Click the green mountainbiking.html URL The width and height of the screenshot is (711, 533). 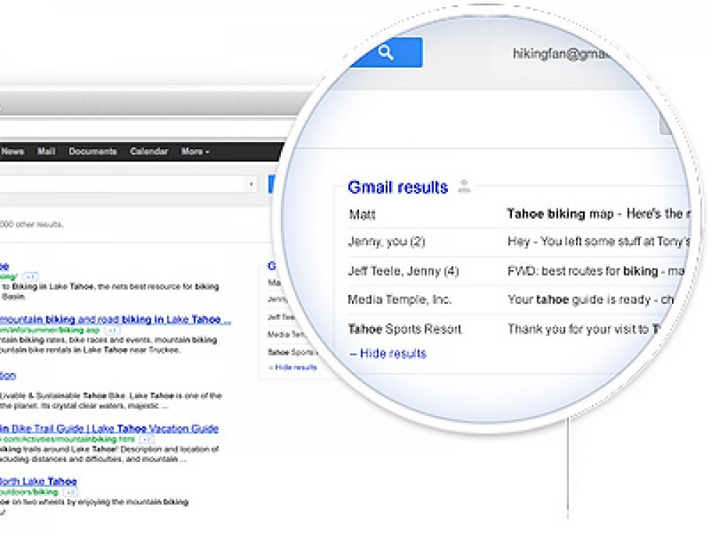68,439
